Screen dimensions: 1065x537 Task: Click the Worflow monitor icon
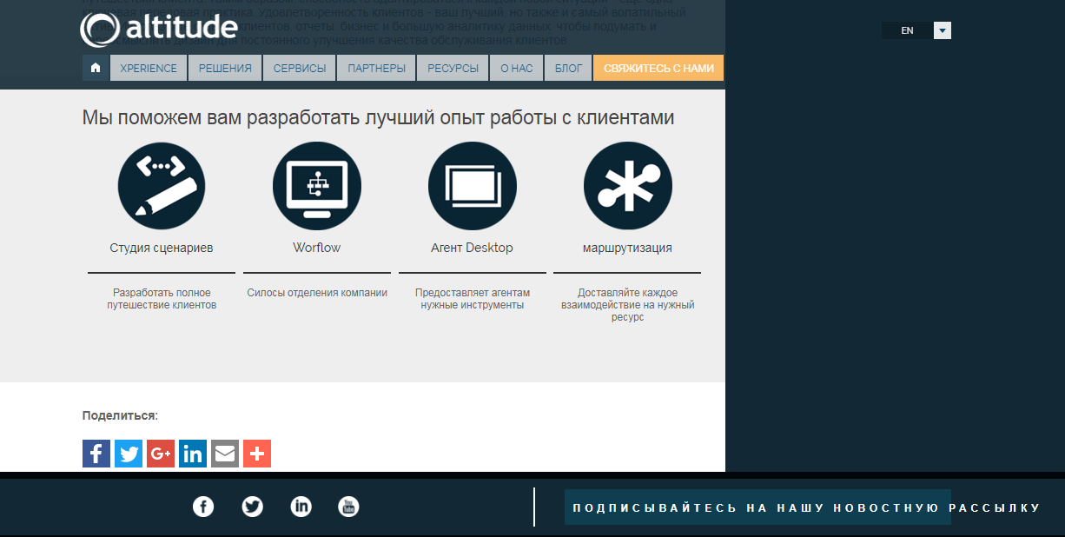tap(316, 185)
